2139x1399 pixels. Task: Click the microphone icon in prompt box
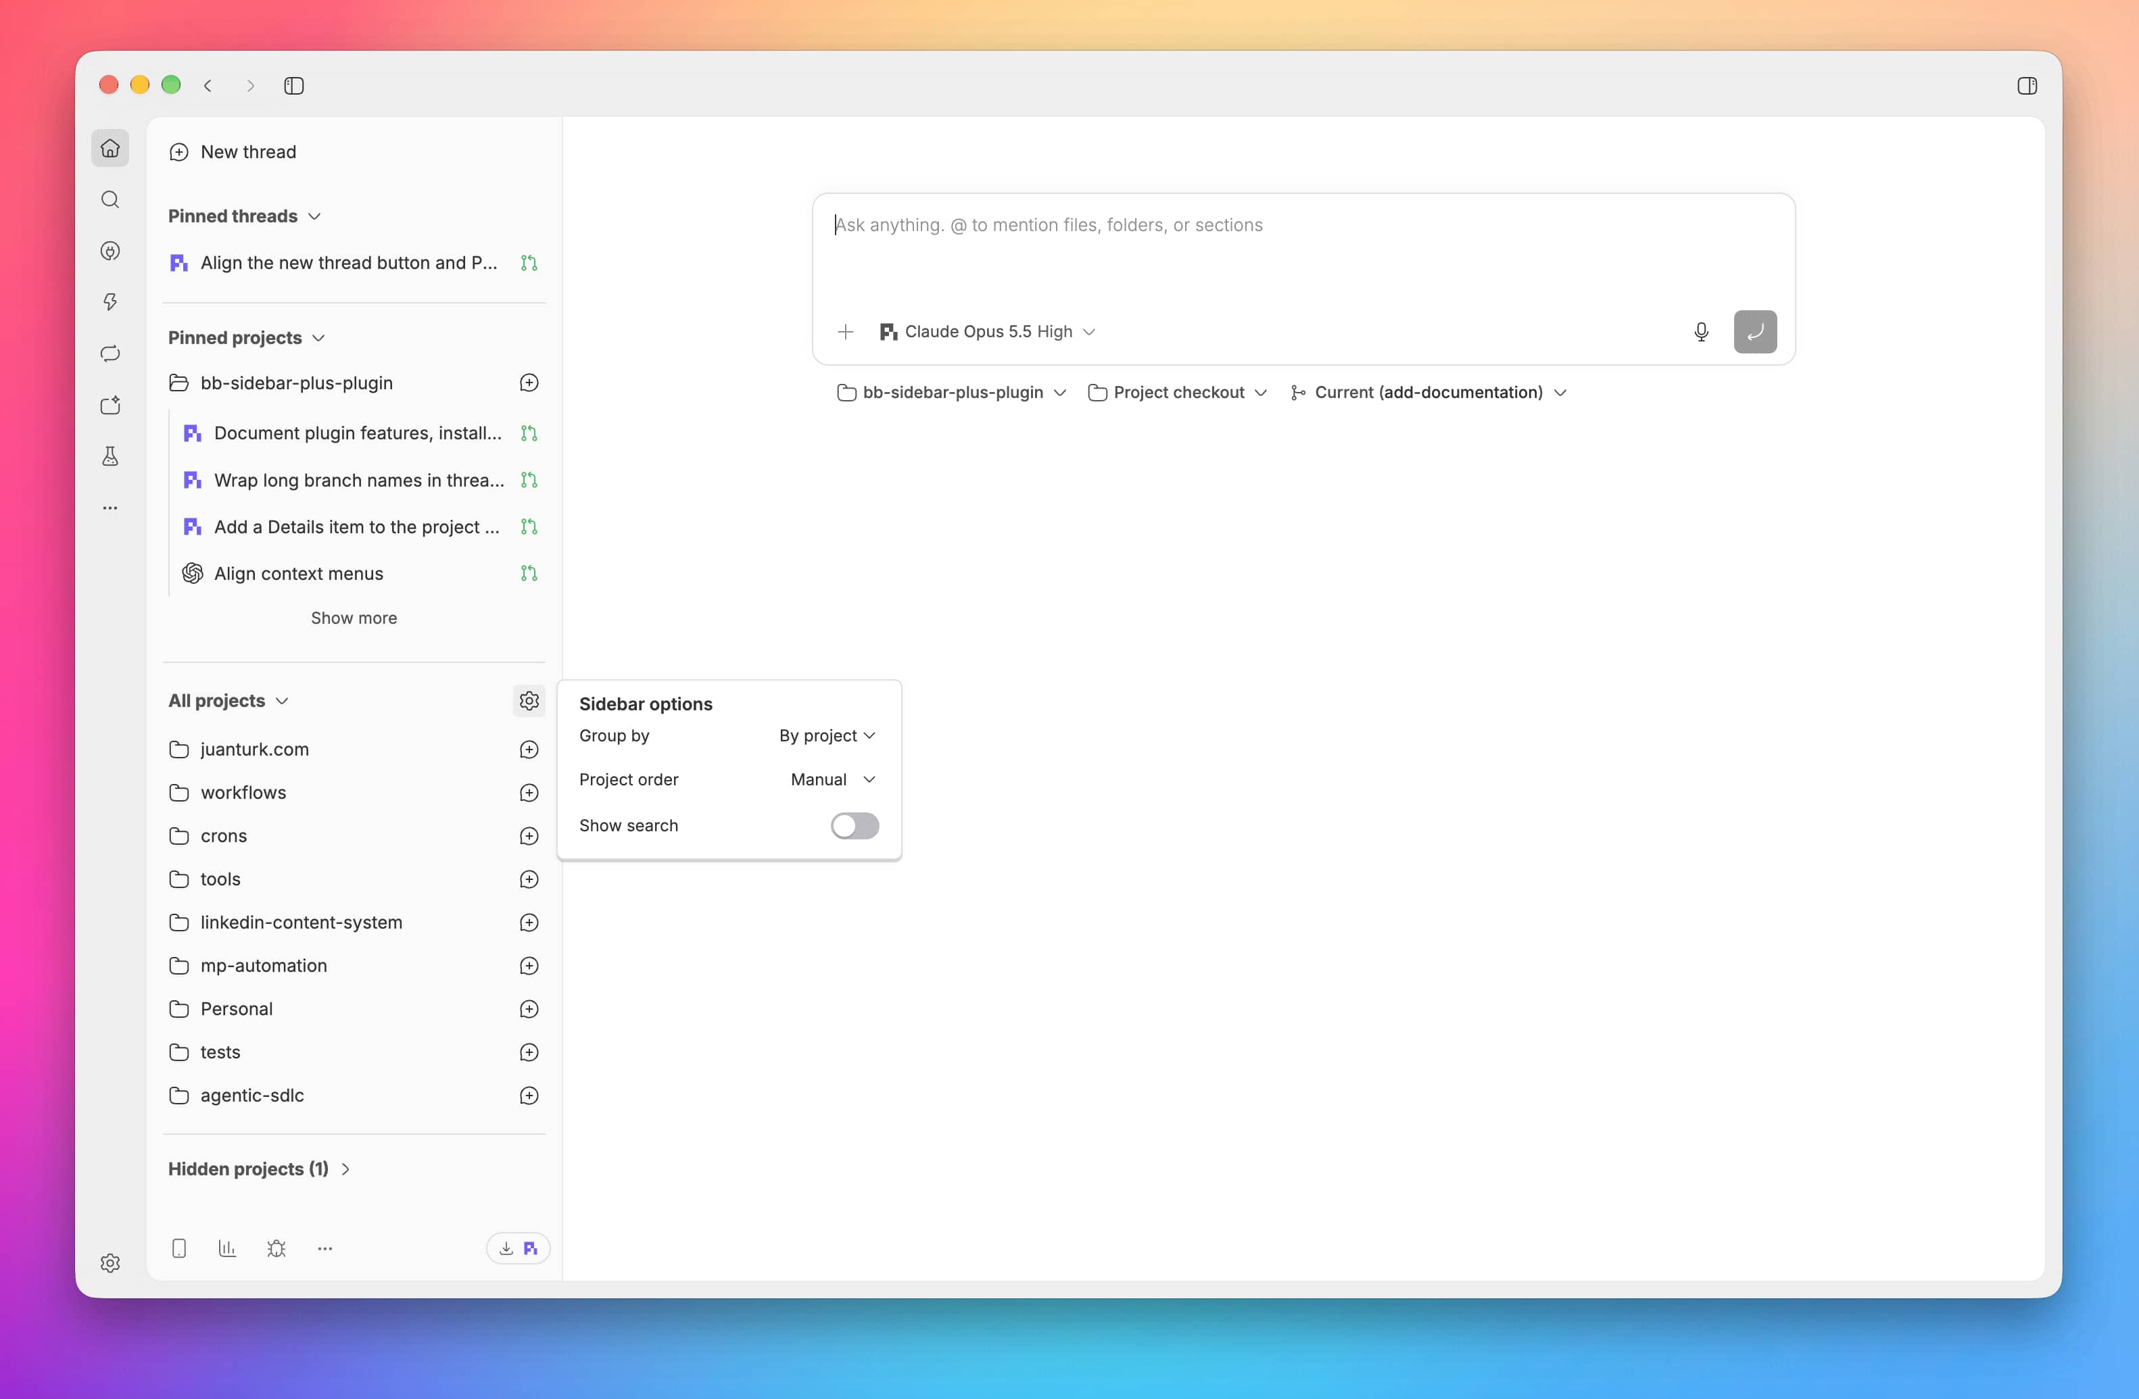[x=1700, y=332]
